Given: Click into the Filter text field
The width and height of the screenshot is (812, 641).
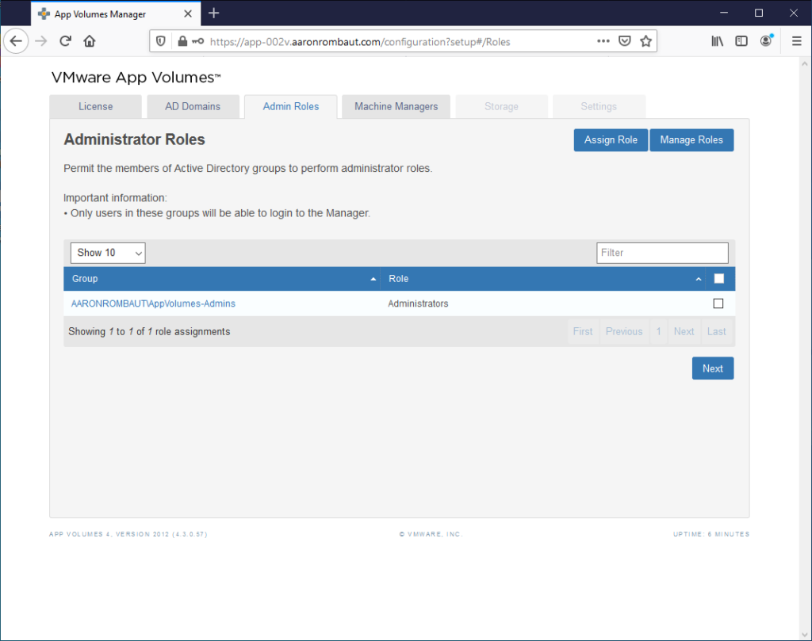Looking at the screenshot, I should point(662,253).
